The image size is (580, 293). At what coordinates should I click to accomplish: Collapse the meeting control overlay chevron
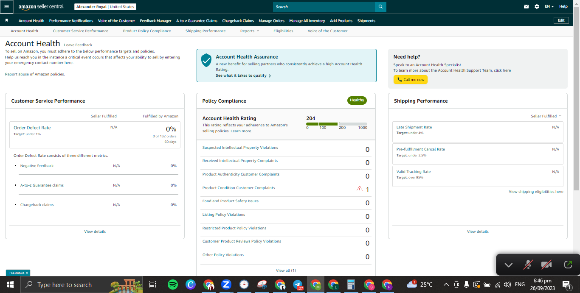[x=508, y=265]
